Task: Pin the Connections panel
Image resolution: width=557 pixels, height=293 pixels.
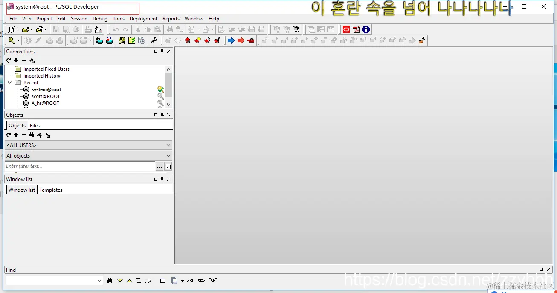Action: pos(162,52)
